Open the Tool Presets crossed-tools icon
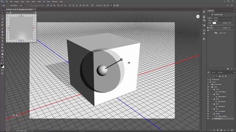The height and width of the screenshot is (132, 236). [204, 39]
